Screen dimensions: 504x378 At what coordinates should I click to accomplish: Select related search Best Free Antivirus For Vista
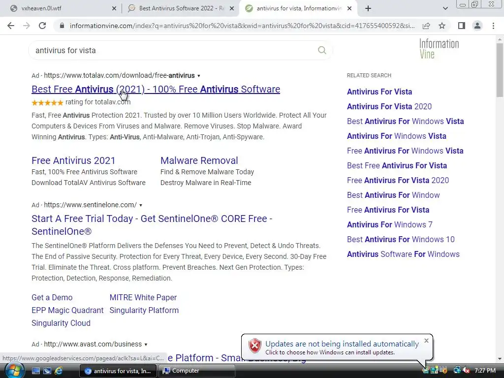pyautogui.click(x=397, y=165)
